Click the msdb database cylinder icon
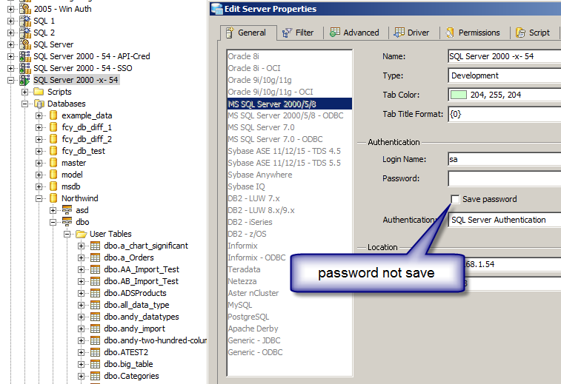The height and width of the screenshot is (384, 561). (x=53, y=186)
